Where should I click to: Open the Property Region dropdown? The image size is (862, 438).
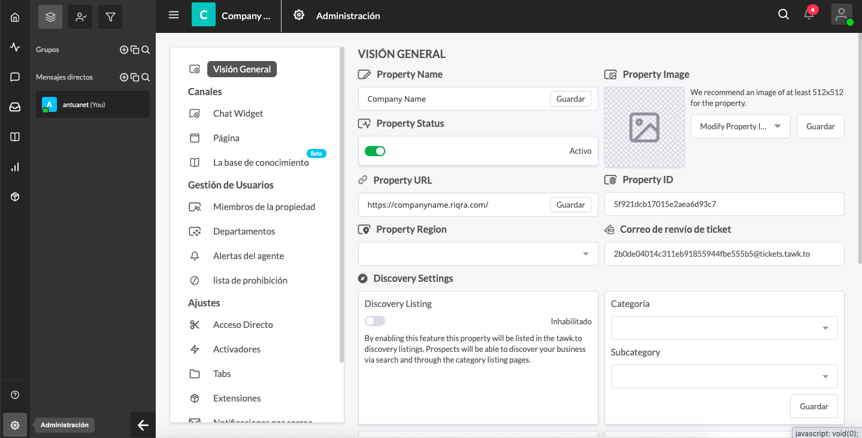click(478, 254)
